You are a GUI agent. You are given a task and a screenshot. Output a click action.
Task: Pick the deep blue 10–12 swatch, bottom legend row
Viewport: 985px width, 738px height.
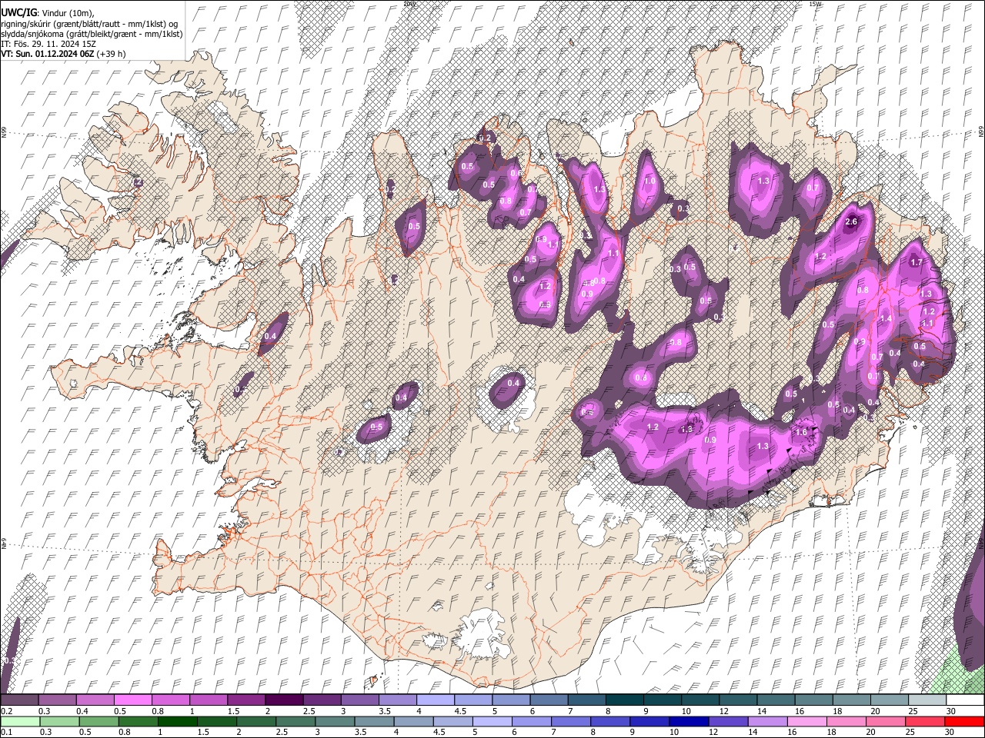click(x=689, y=721)
